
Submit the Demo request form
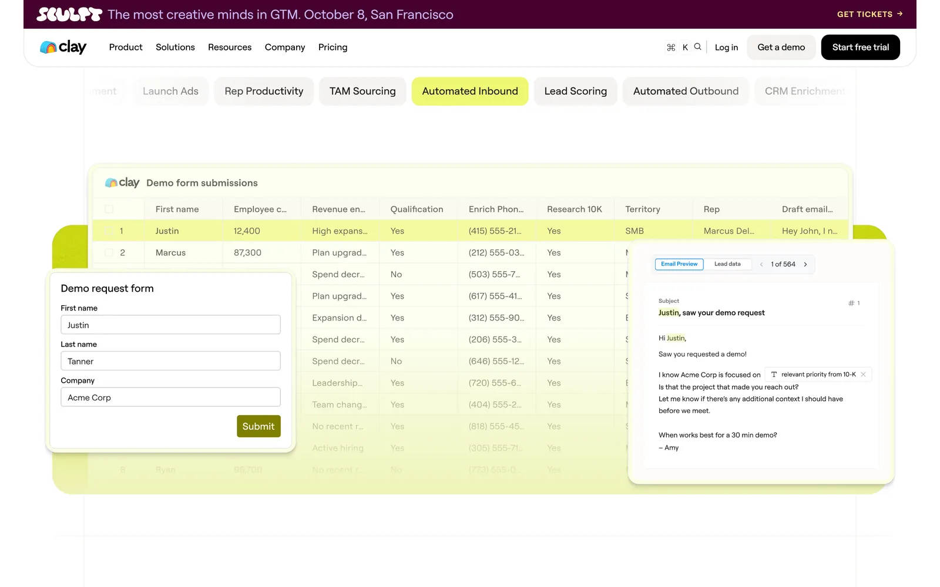[x=258, y=426]
